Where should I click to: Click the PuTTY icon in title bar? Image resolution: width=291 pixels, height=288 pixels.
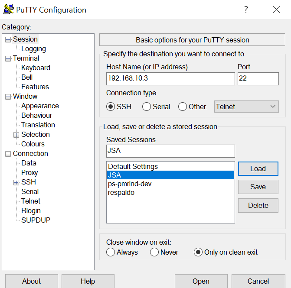point(8,10)
